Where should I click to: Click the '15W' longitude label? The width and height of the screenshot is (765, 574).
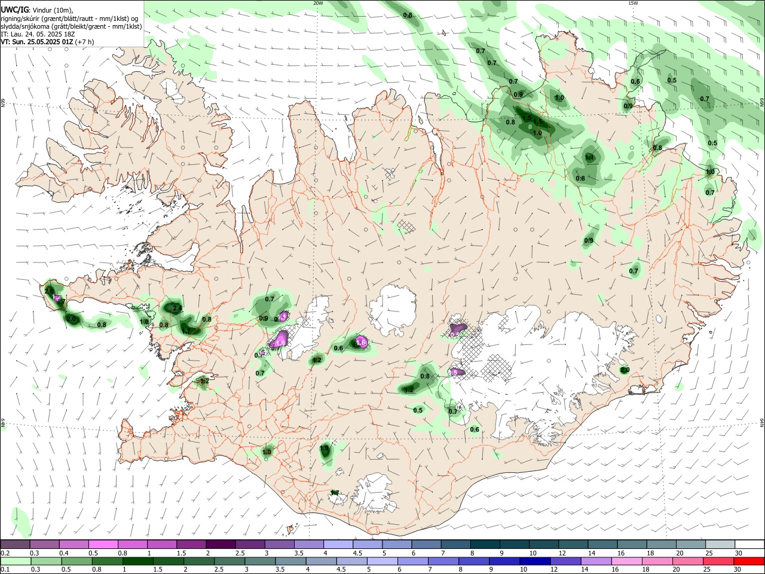[x=633, y=3]
